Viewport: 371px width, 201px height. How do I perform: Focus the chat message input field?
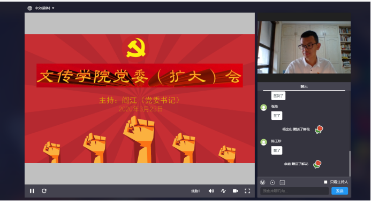coord(294,191)
